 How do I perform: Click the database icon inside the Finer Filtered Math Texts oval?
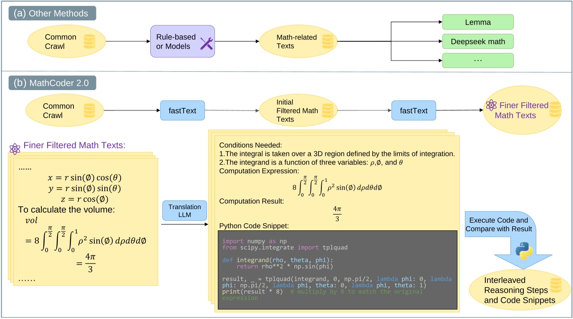[x=554, y=111]
